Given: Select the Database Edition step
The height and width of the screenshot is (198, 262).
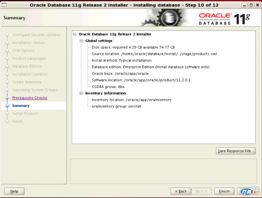Looking at the screenshot, I should click(x=27, y=66).
